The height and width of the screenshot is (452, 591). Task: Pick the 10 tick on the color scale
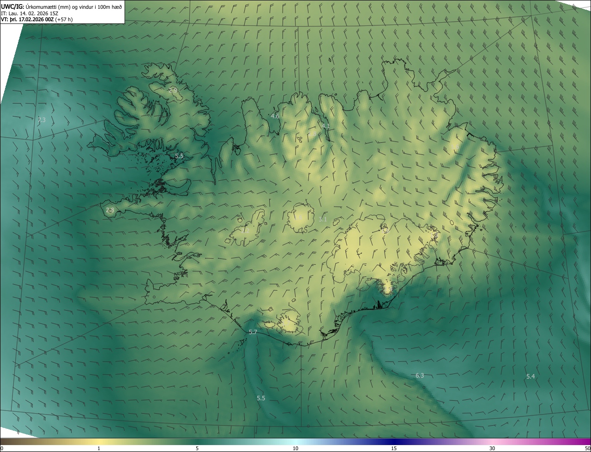click(295, 449)
